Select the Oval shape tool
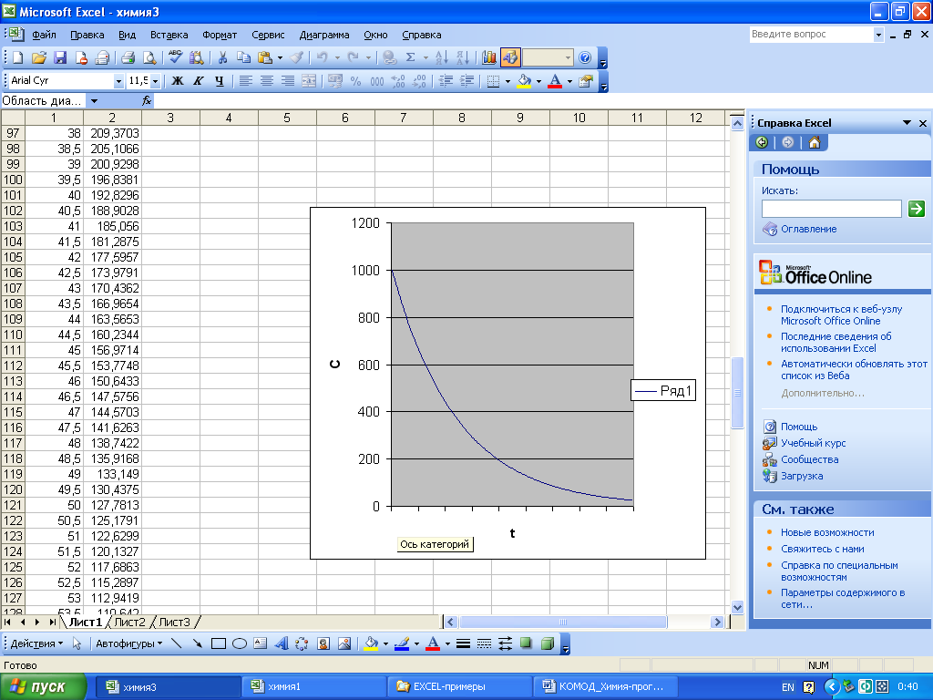This screenshot has height=700, width=933. pyautogui.click(x=240, y=643)
